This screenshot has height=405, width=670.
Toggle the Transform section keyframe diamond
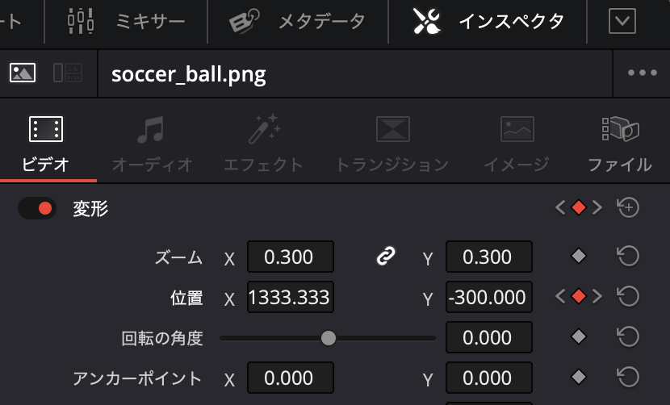pyautogui.click(x=578, y=208)
